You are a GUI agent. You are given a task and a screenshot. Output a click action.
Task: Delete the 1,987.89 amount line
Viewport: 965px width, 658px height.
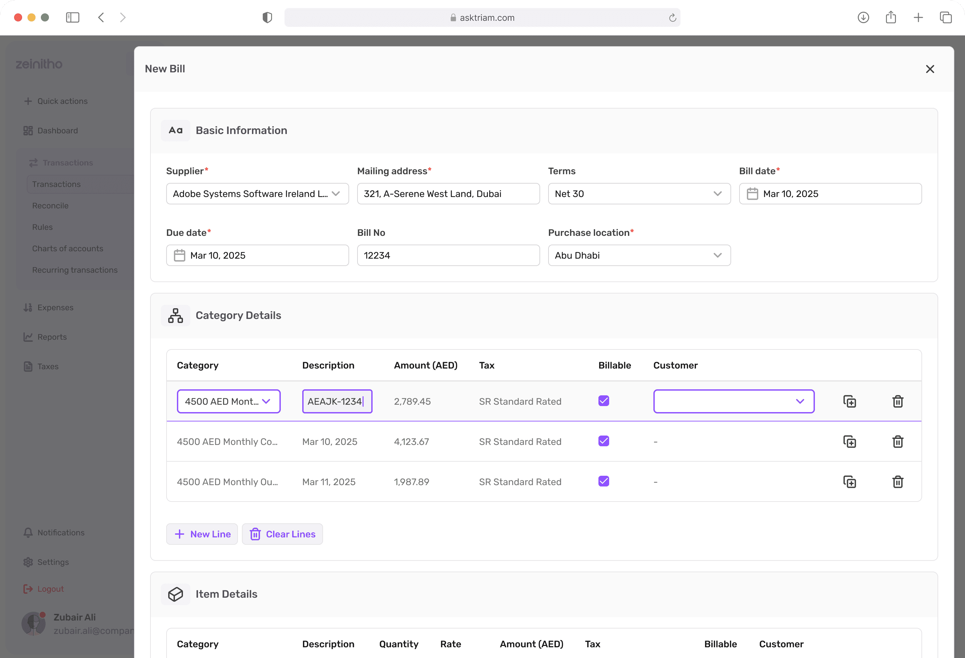tap(898, 482)
